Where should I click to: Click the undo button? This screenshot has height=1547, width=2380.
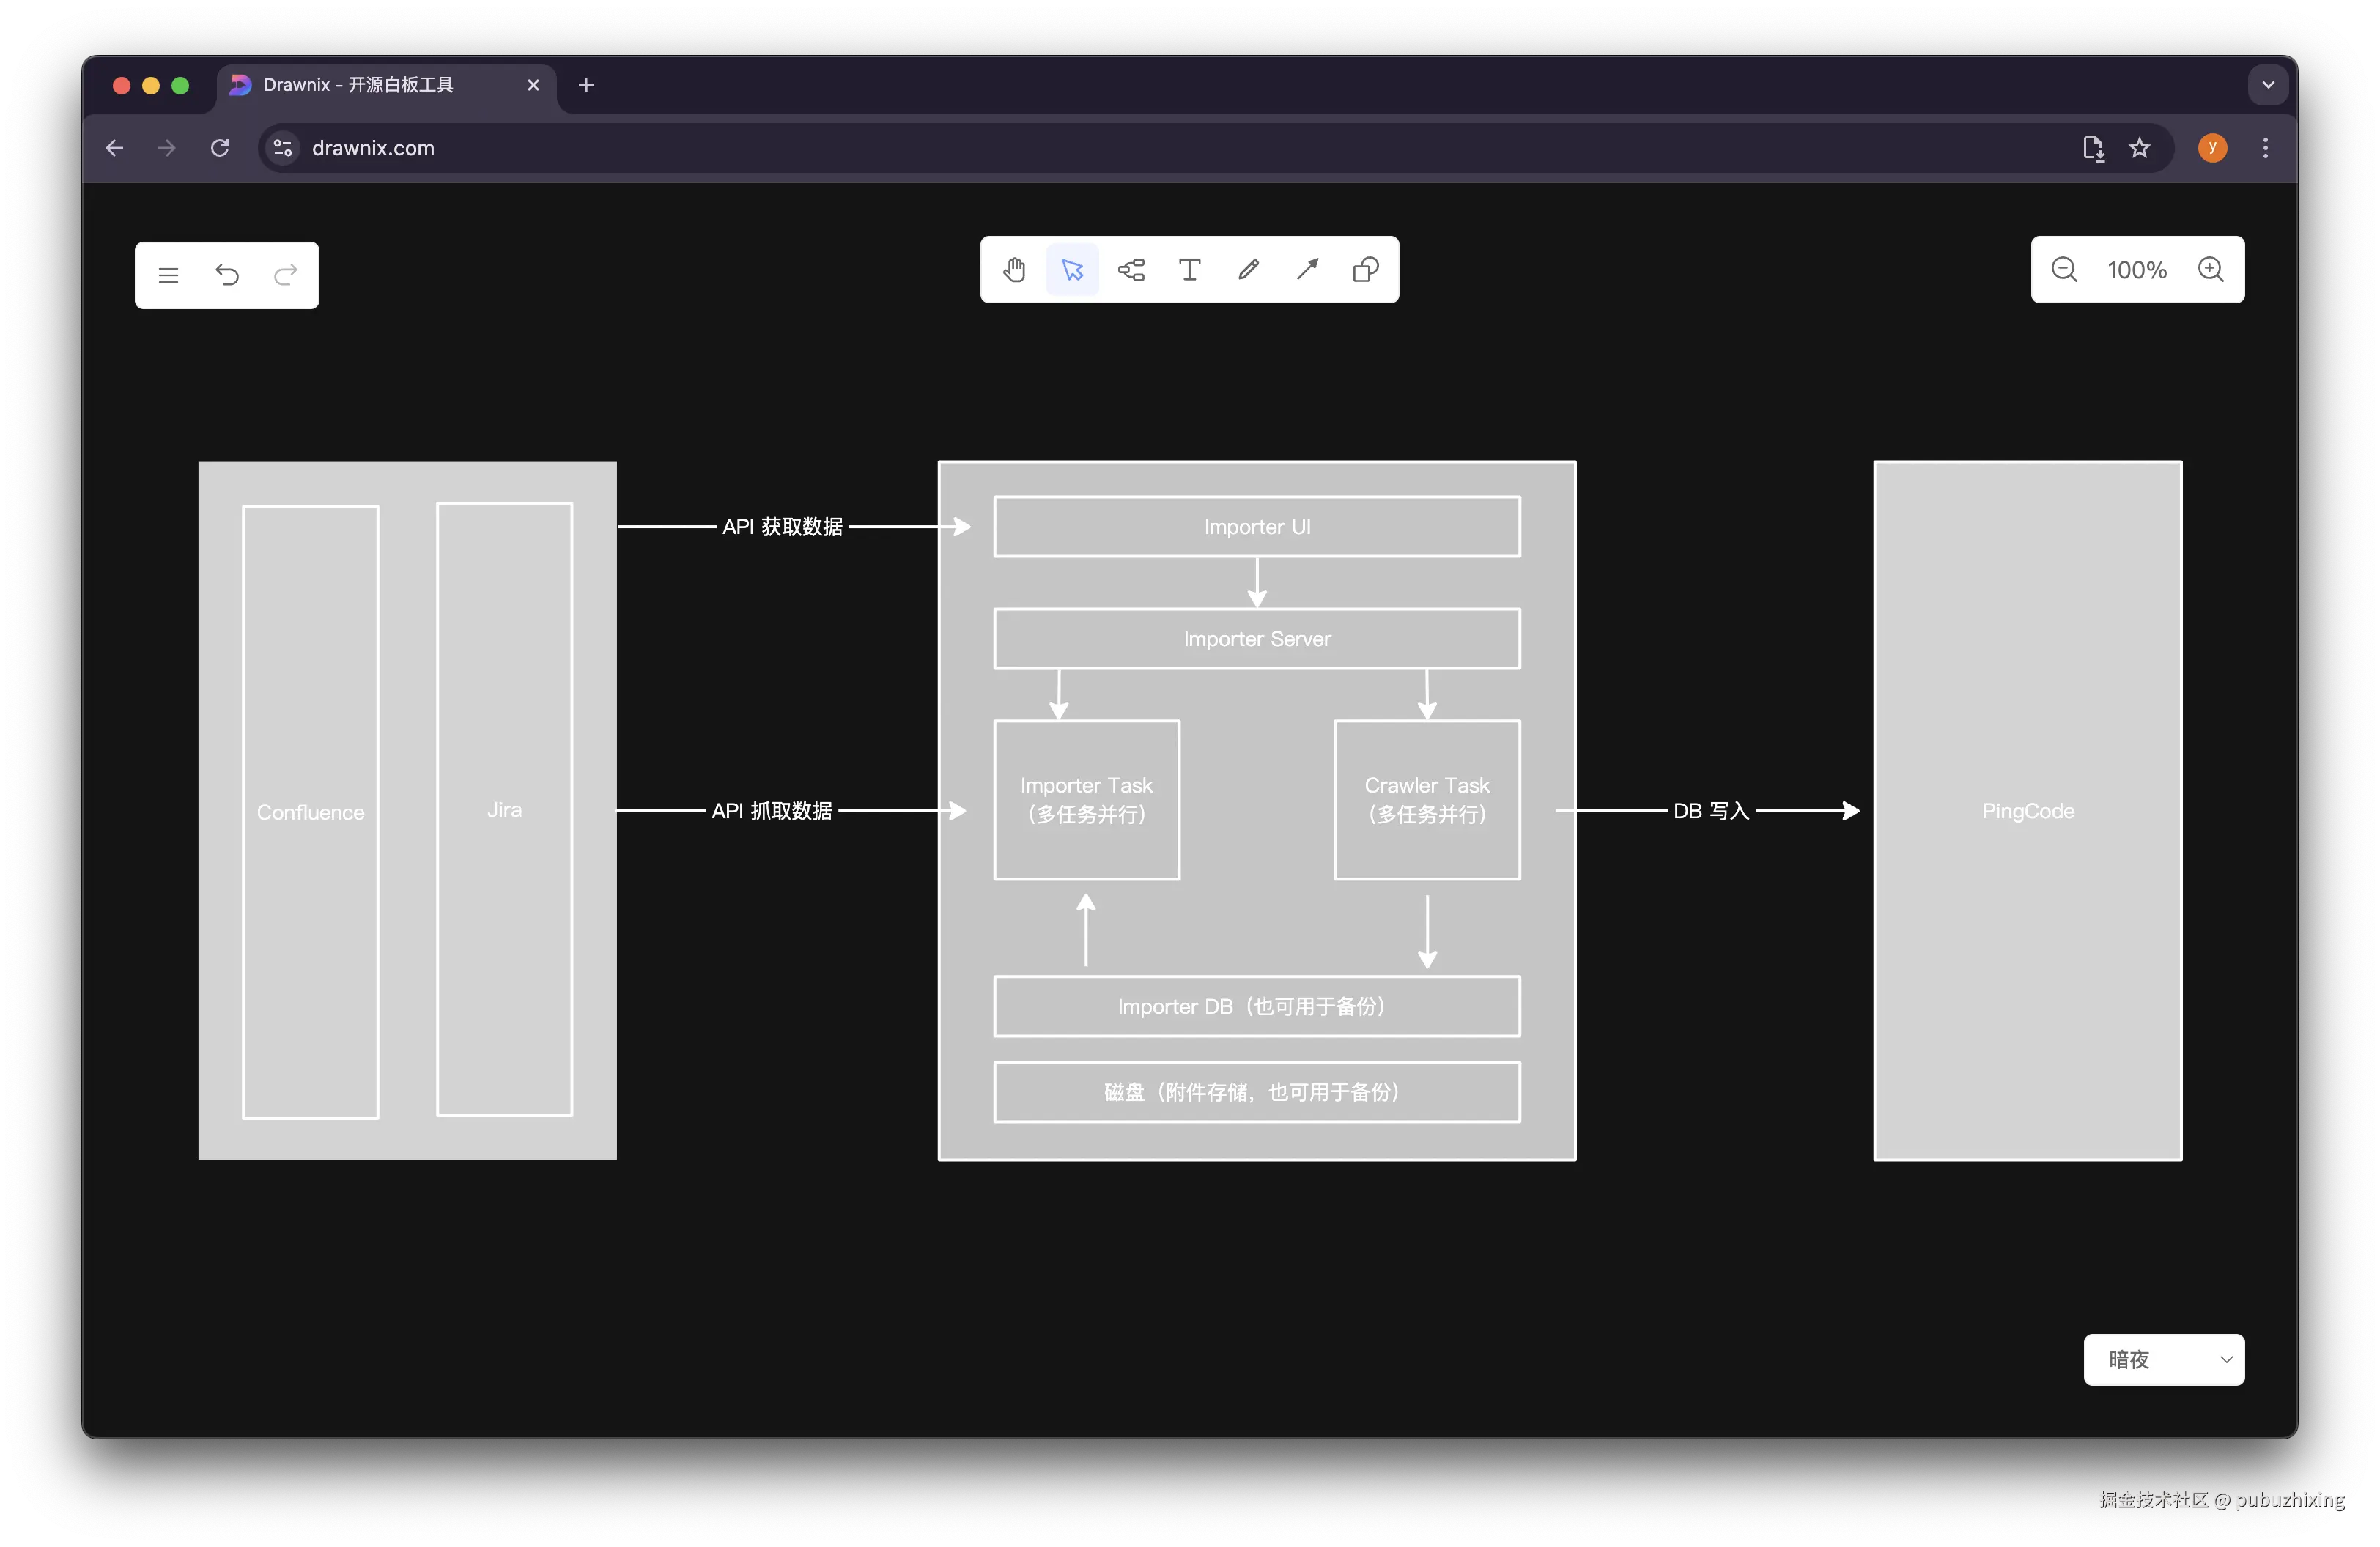tap(227, 275)
